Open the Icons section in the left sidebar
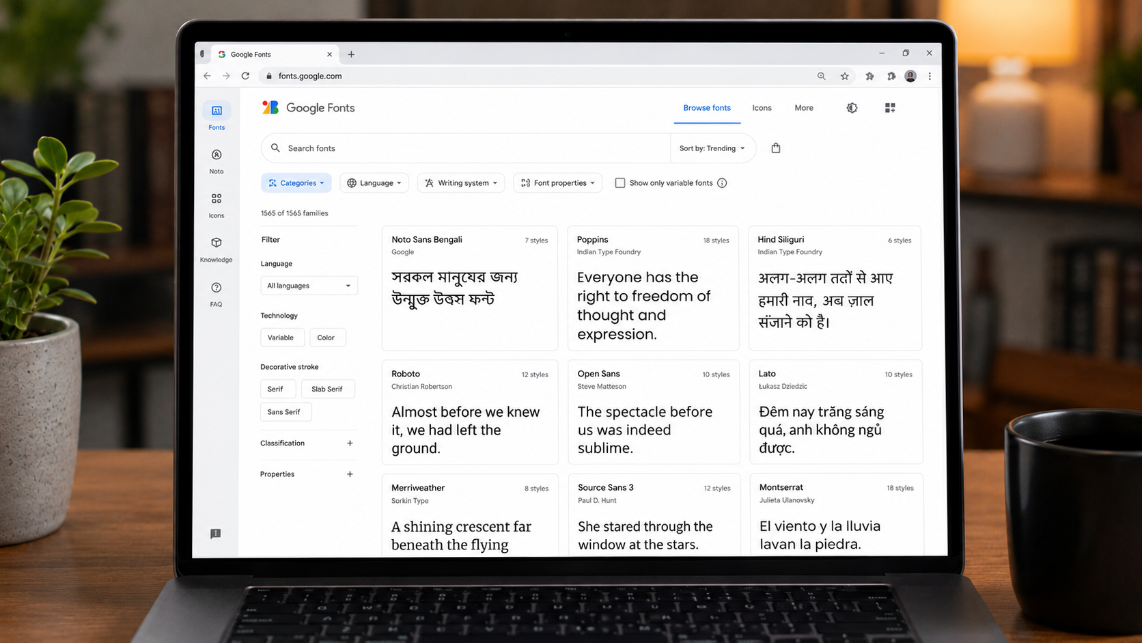This screenshot has height=643, width=1142. pyautogui.click(x=217, y=205)
